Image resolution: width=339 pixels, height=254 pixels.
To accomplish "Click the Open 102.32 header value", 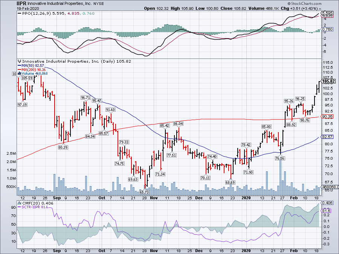I will click(x=156, y=8).
